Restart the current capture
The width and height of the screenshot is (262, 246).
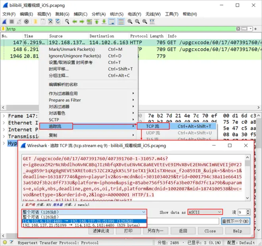click(19, 21)
